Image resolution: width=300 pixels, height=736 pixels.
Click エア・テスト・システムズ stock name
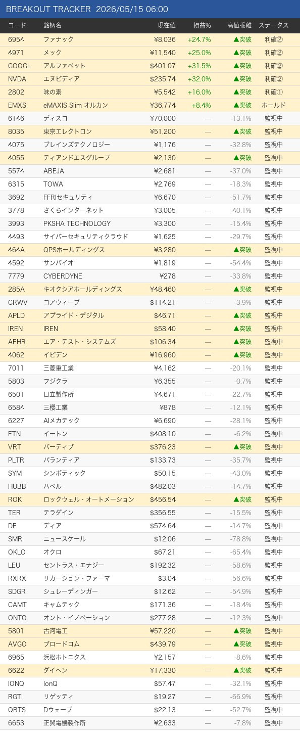[x=80, y=342]
